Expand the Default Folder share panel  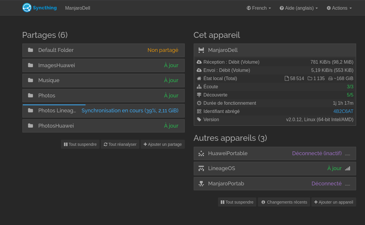103,50
